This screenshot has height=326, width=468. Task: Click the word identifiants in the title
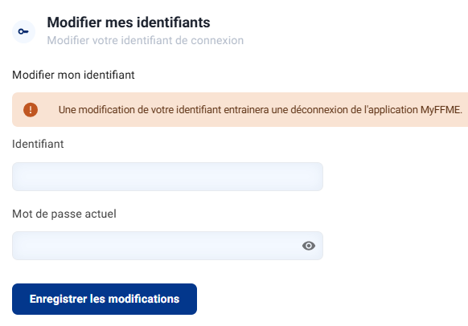[x=174, y=22]
